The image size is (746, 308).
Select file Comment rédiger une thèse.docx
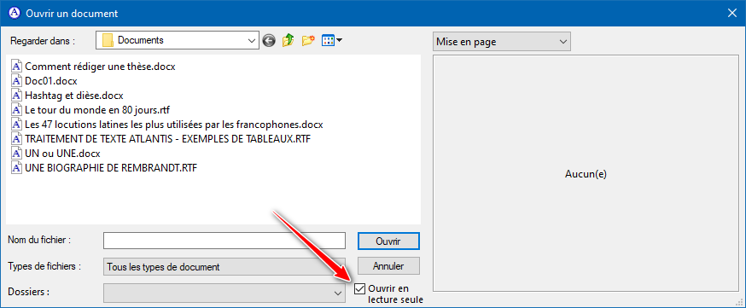[100, 67]
